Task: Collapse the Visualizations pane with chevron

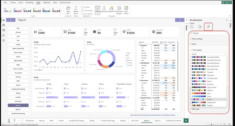Action: pos(227,20)
